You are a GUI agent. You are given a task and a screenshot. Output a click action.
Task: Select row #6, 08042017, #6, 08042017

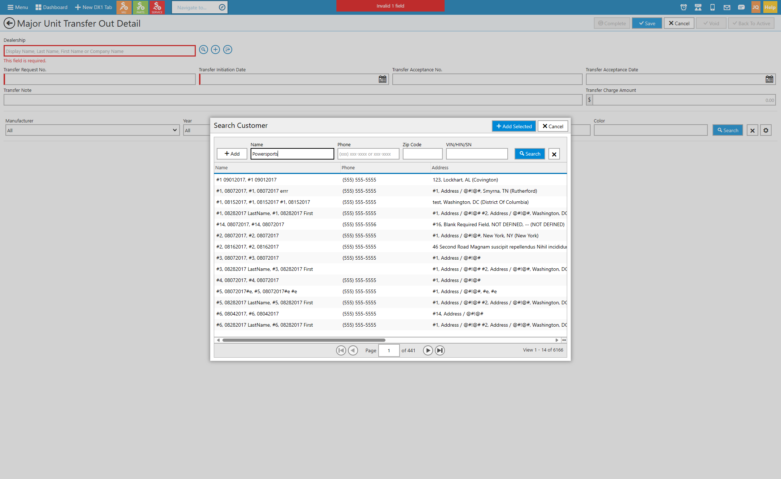click(x=390, y=314)
